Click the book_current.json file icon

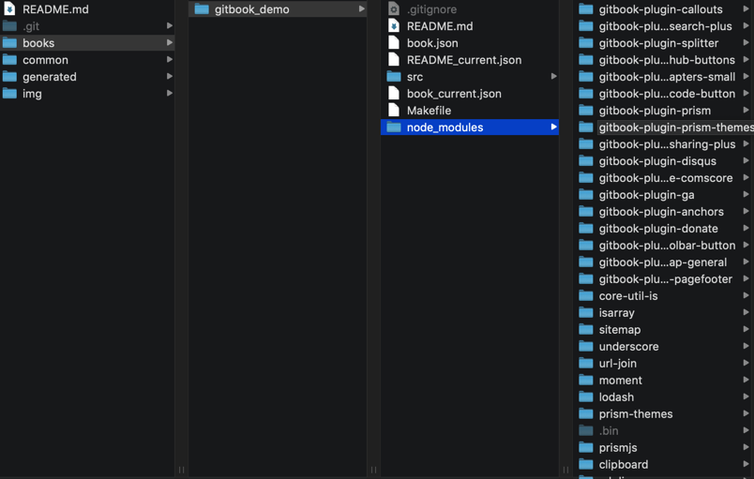pos(394,93)
